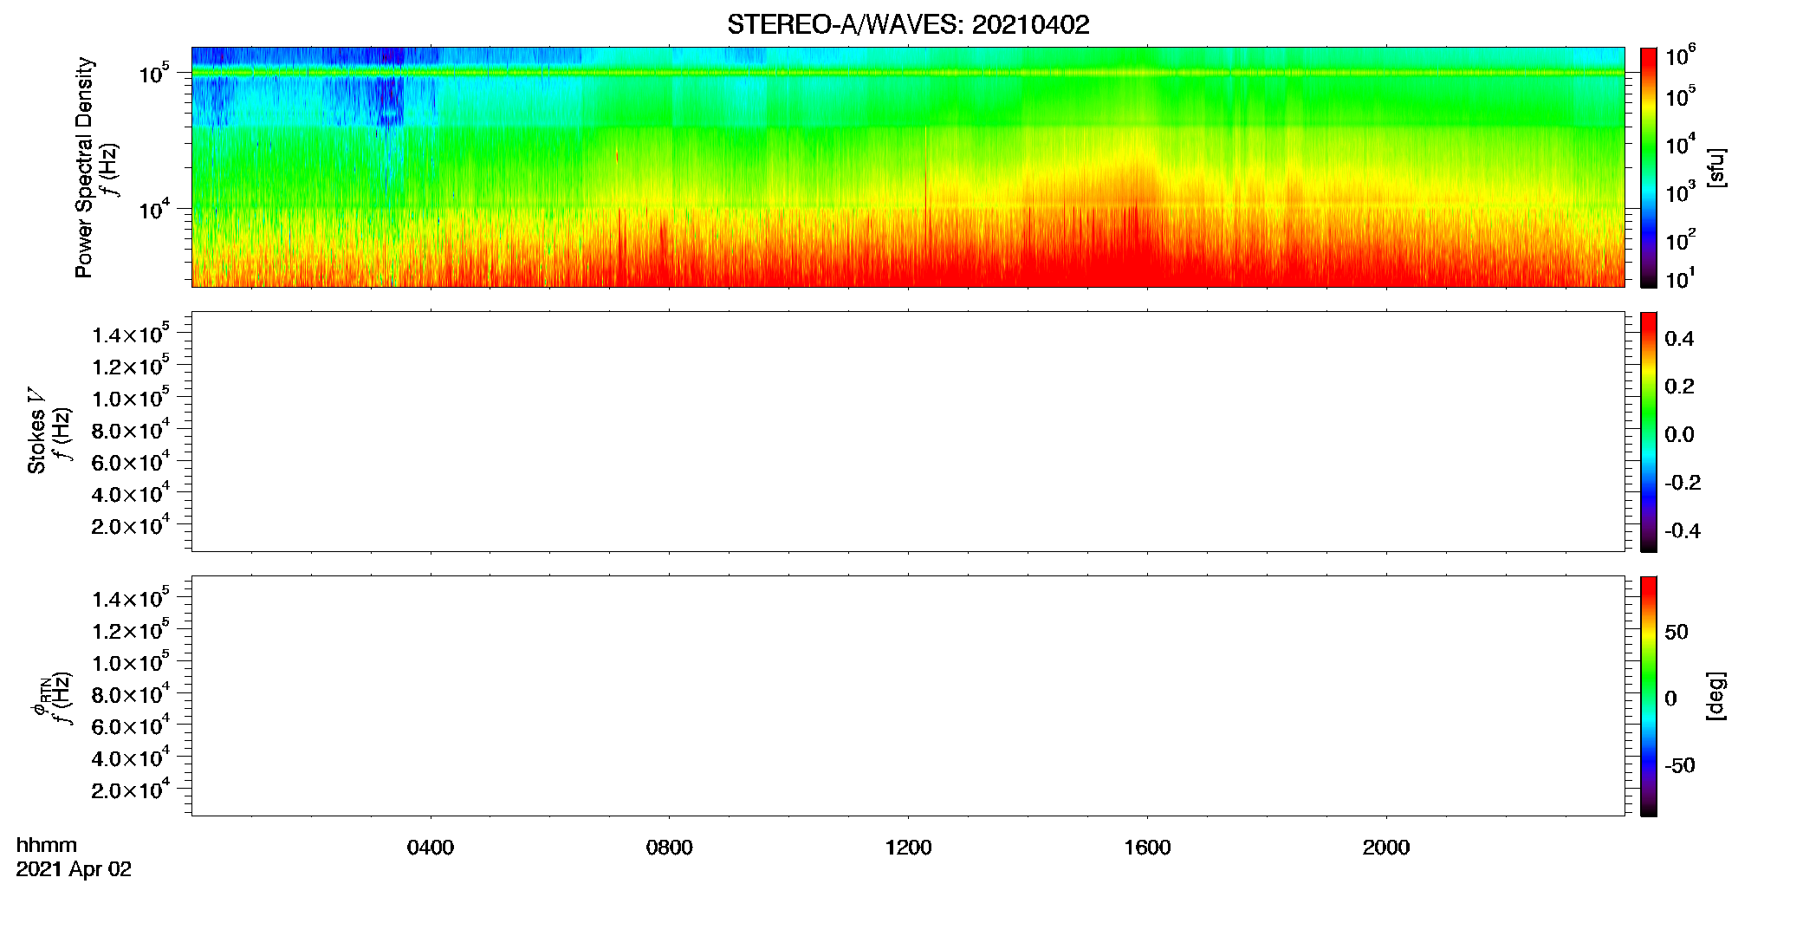Click the Stokes V axis title
This screenshot has width=1816, height=936.
click(x=36, y=432)
